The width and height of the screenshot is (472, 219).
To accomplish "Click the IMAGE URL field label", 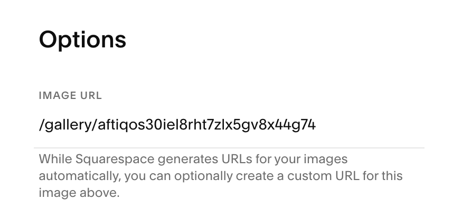I will [x=70, y=96].
